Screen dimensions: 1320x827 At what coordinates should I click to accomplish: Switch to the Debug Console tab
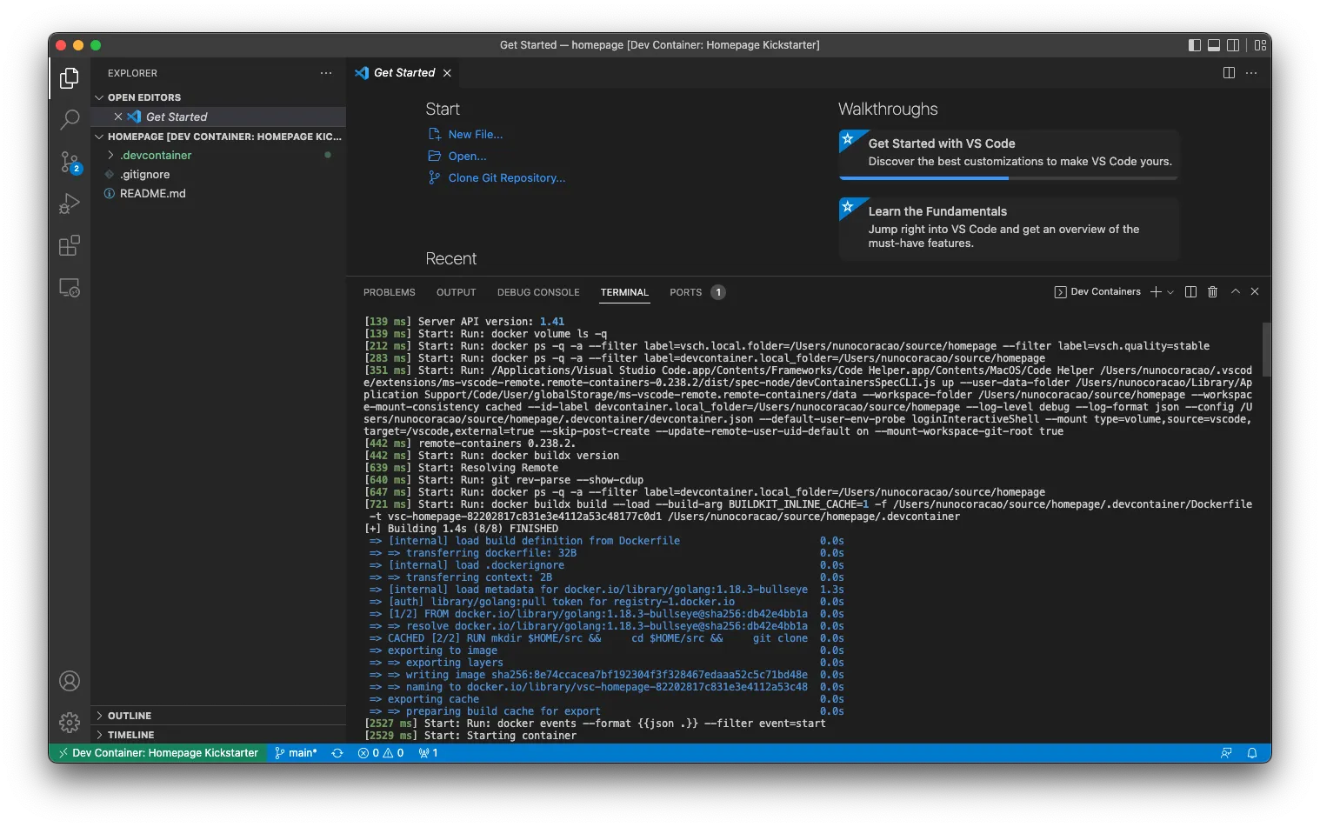point(538,292)
